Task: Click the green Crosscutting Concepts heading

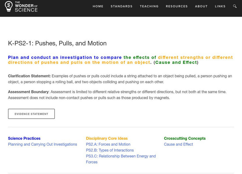Action: 185,138
